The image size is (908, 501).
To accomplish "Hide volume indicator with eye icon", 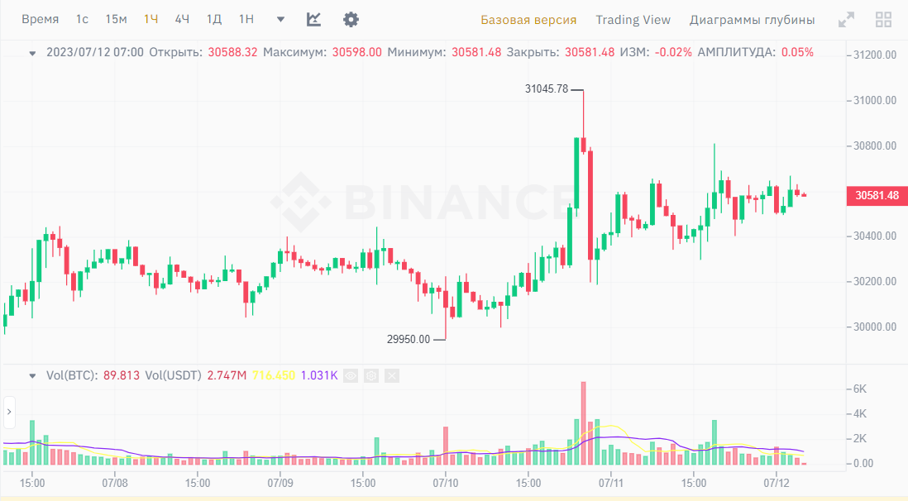I will tap(351, 375).
